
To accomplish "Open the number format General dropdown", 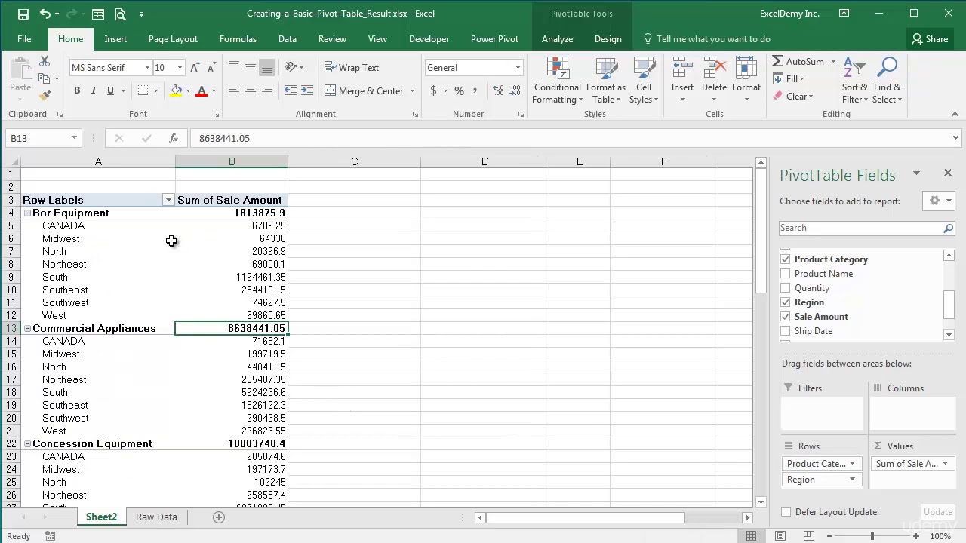I will [x=518, y=68].
